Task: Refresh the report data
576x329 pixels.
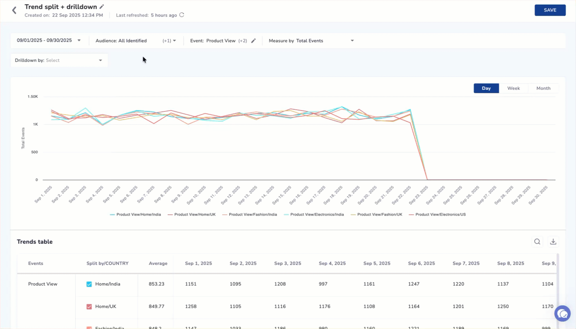Action: tap(182, 15)
